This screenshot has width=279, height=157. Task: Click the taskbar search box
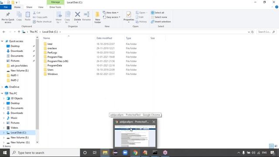pos(45,153)
